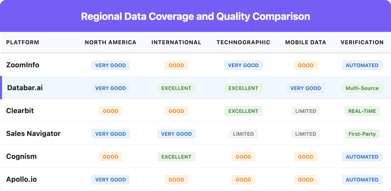
Task: Click the ZoomInfo platform name
Action: pyautogui.click(x=23, y=65)
